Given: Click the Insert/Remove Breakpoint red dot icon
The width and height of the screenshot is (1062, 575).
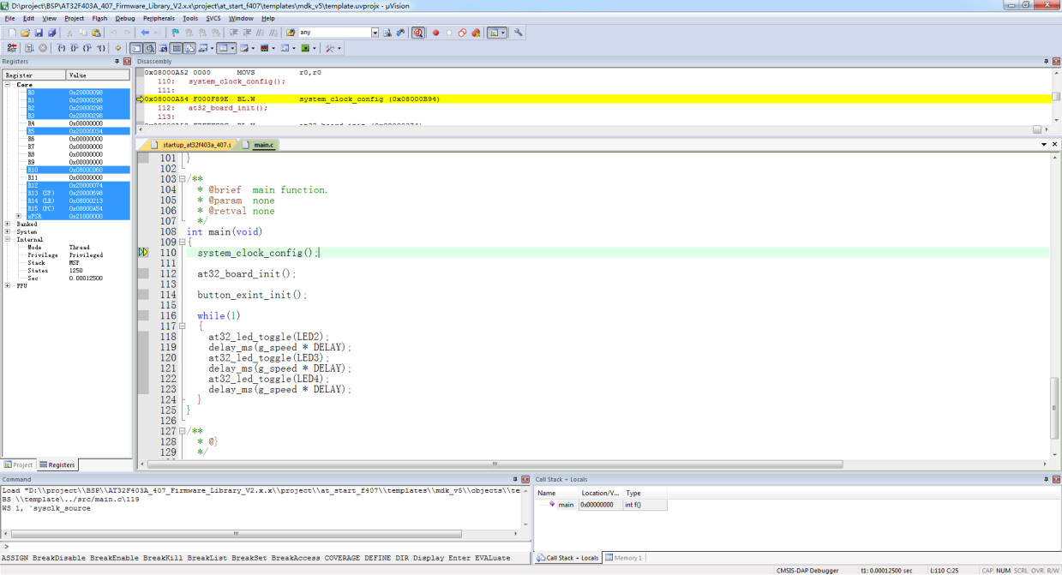Looking at the screenshot, I should click(435, 33).
